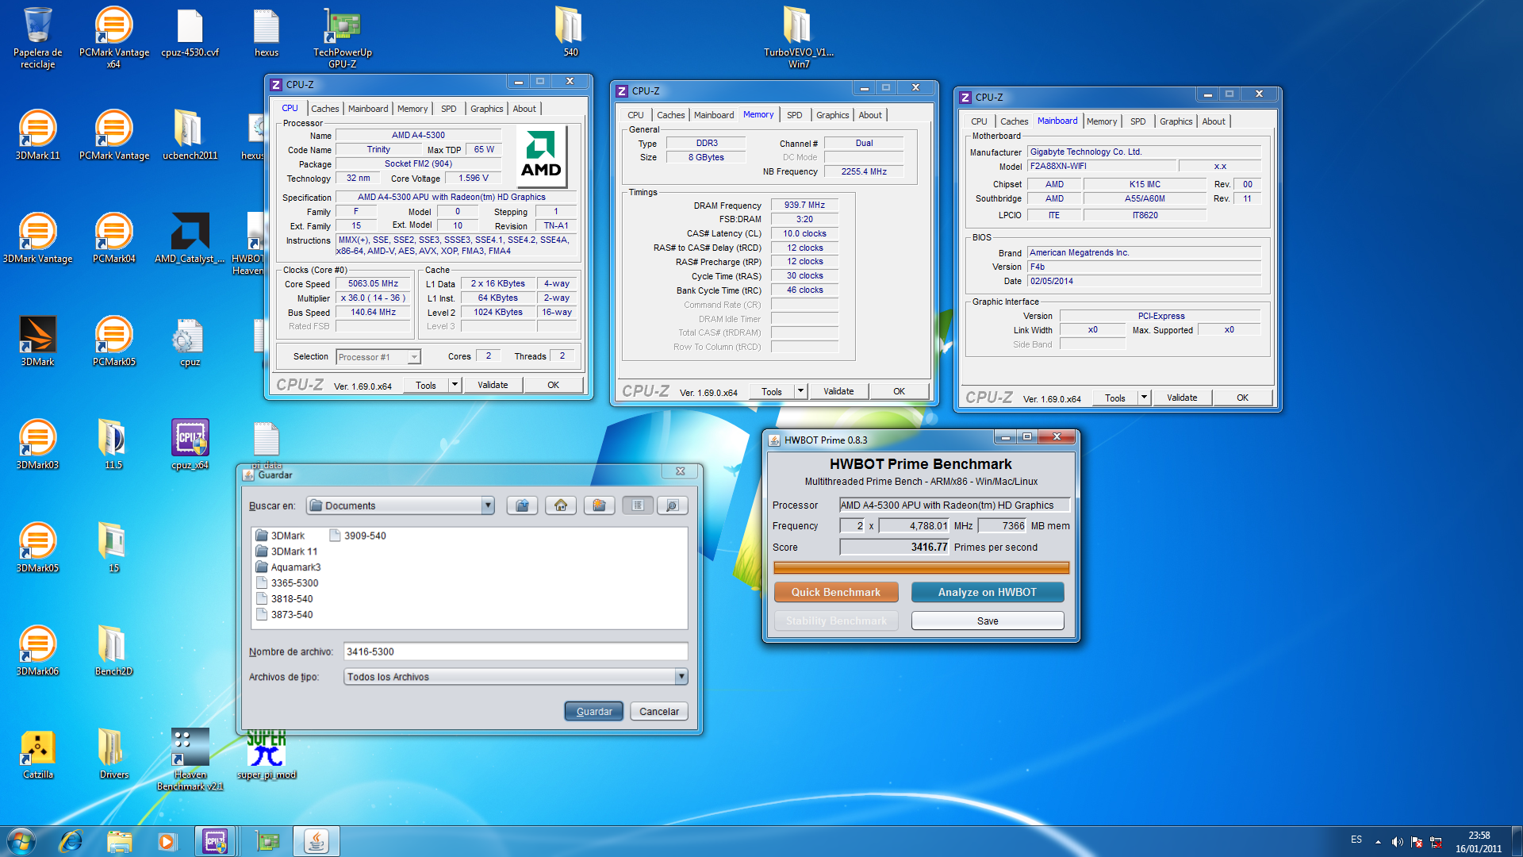
Task: Create new folder in Guardar dialog
Action: (x=599, y=505)
